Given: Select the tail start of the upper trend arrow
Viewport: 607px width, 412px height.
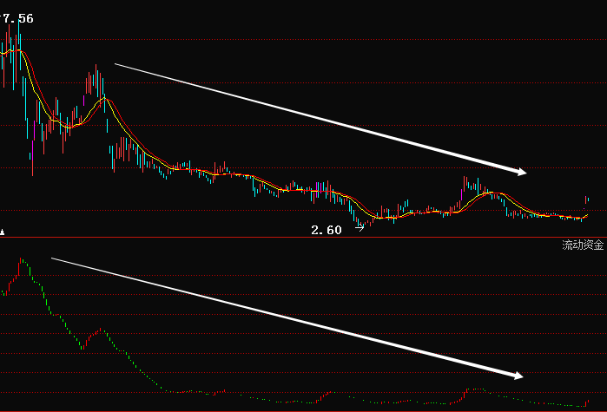Looking at the screenshot, I should [116, 63].
